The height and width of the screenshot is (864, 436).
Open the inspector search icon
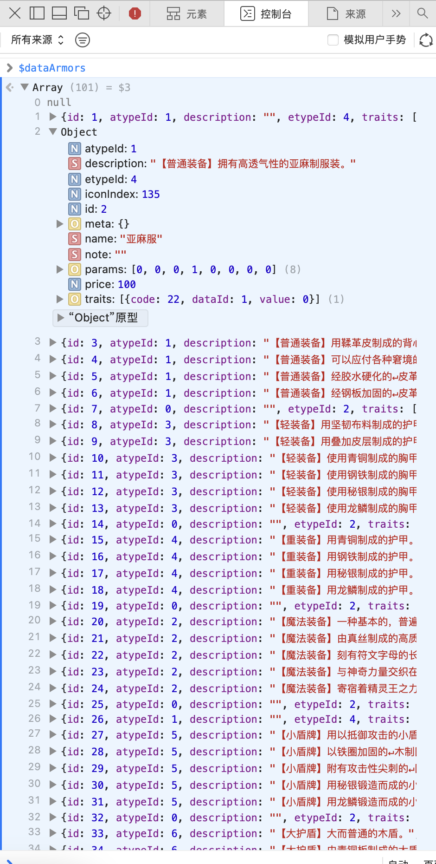(423, 13)
